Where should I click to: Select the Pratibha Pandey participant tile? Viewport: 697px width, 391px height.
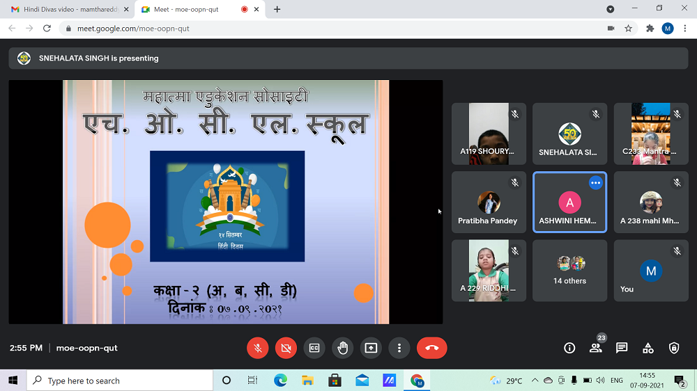point(489,202)
